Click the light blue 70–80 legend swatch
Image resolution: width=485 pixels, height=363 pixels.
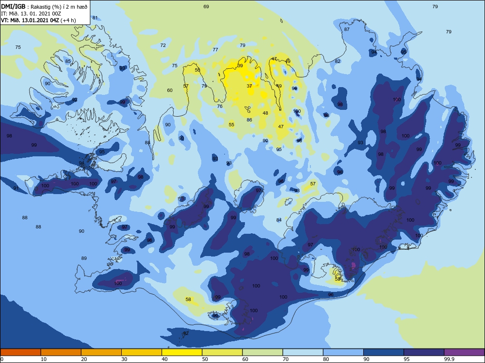[x=303, y=352]
